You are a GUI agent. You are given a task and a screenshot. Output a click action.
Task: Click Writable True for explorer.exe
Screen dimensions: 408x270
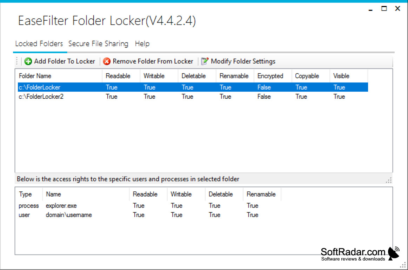coord(177,205)
